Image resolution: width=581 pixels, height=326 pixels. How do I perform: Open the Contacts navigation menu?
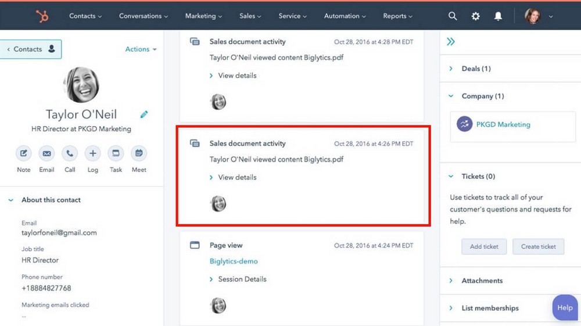tap(85, 16)
